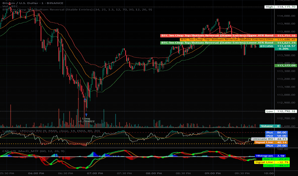Click the 114,000.00 price axis label
Viewport: 298px width, 176px height.
[x=286, y=16]
